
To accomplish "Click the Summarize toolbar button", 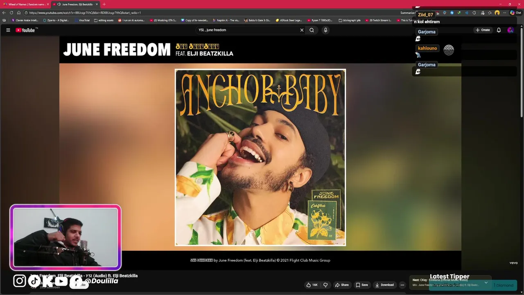I will 407,13.
